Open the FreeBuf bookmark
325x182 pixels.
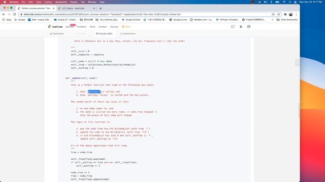254,20
